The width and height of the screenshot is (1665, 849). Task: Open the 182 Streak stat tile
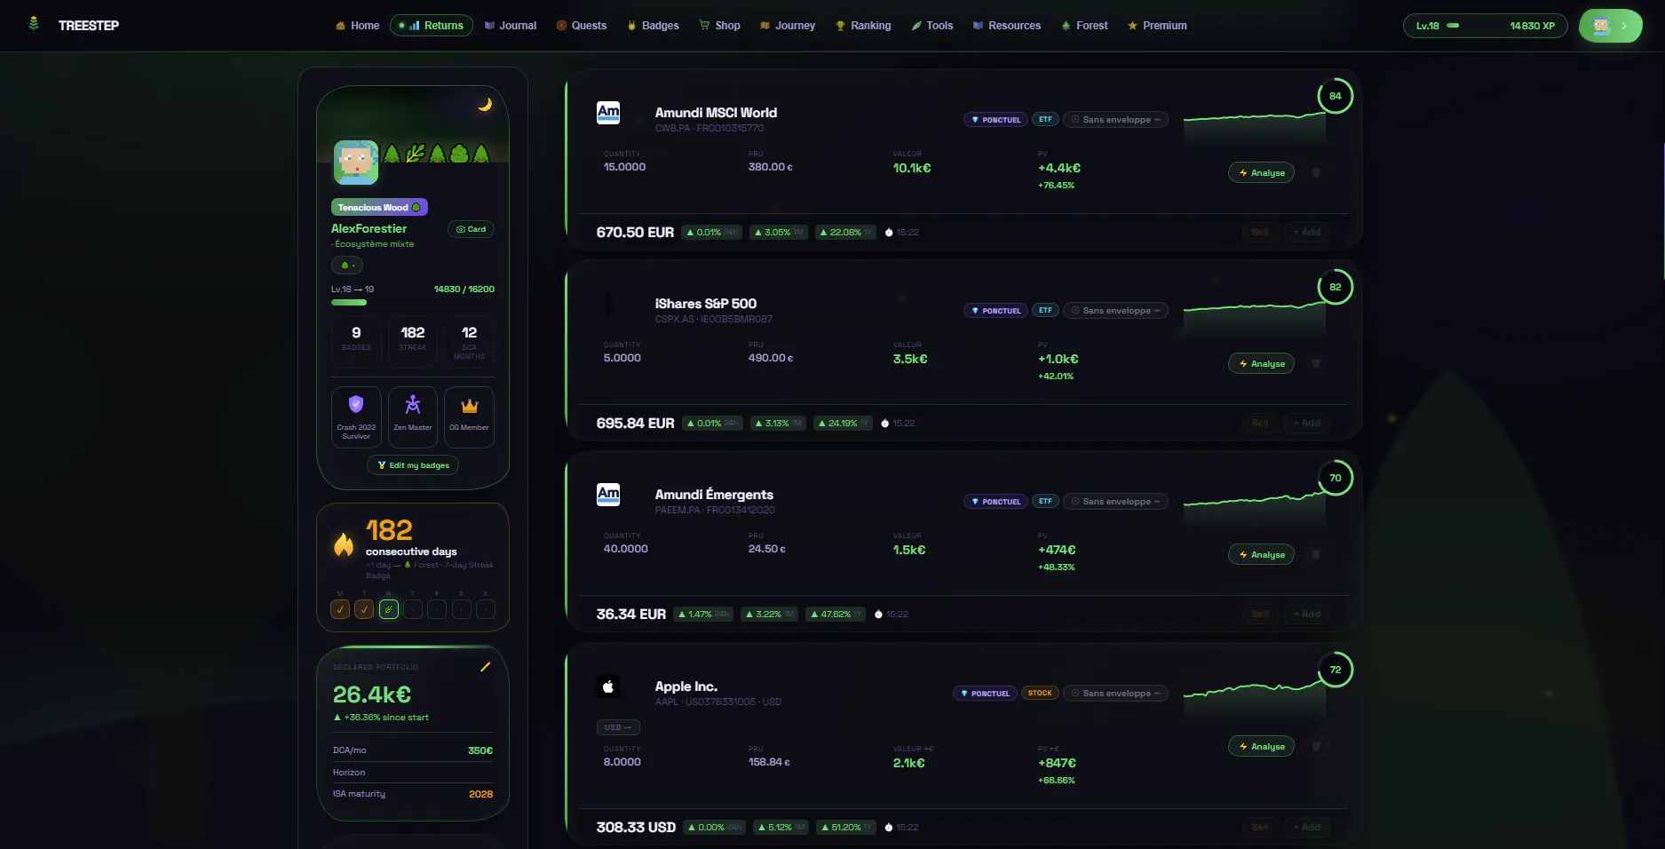click(x=413, y=340)
